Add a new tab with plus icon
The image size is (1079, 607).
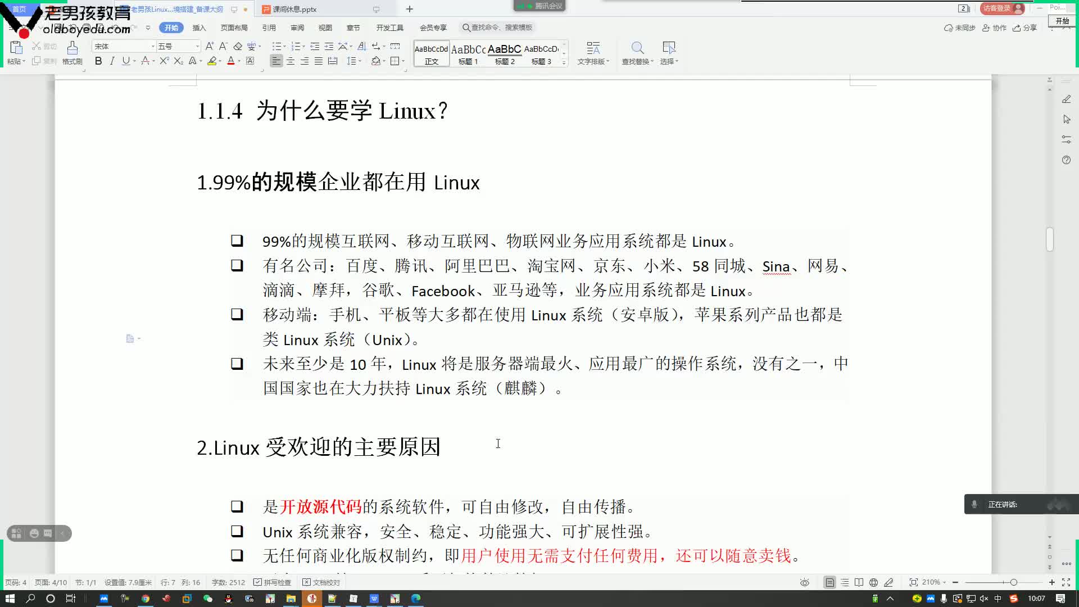(409, 9)
